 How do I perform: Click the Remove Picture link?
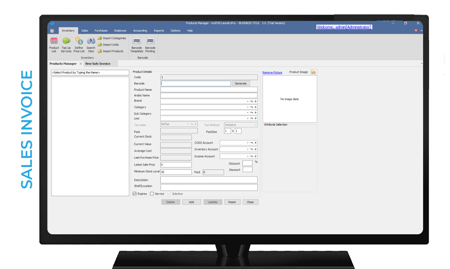[272, 72]
